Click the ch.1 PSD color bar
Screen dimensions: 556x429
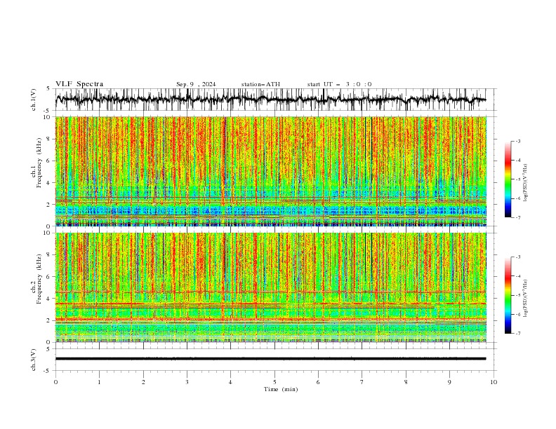[508, 179]
